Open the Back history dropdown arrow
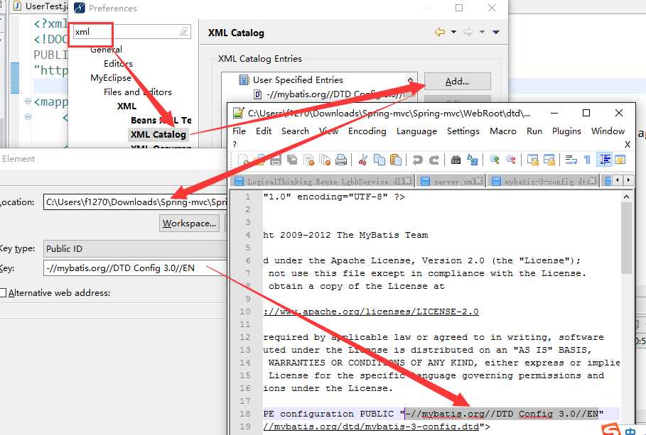The height and width of the screenshot is (435, 646). tap(453, 32)
